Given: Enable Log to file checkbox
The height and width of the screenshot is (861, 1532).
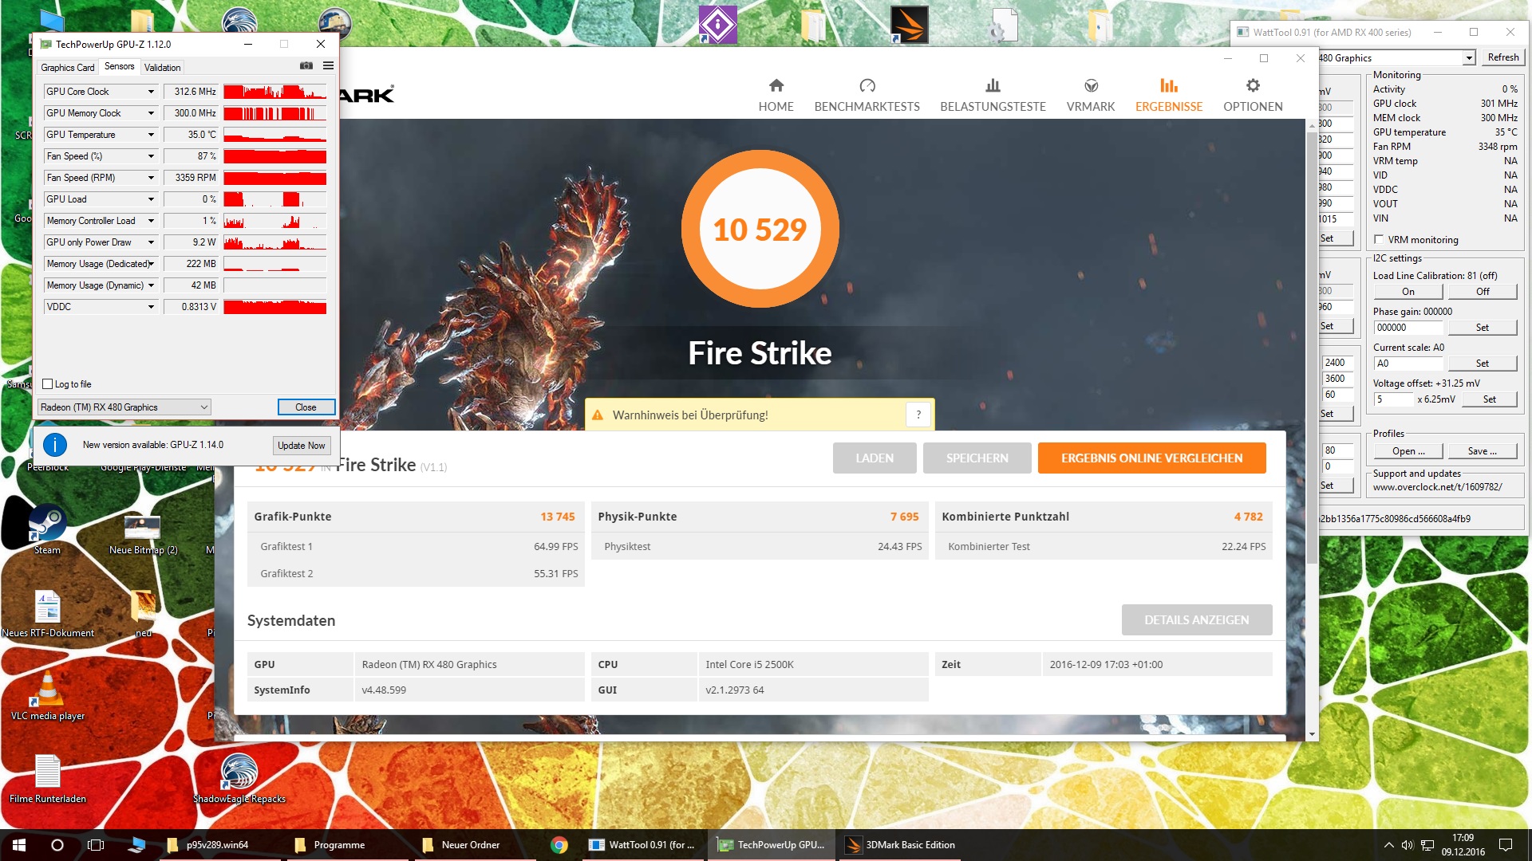Looking at the screenshot, I should [48, 384].
